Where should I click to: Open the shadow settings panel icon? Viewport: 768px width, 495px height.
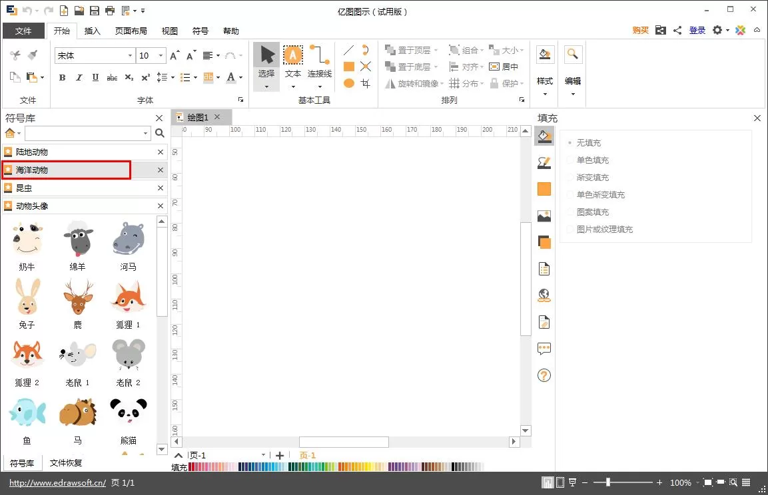[544, 242]
